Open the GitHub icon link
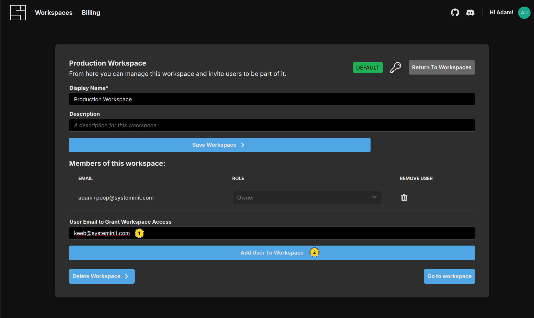 pyautogui.click(x=455, y=12)
